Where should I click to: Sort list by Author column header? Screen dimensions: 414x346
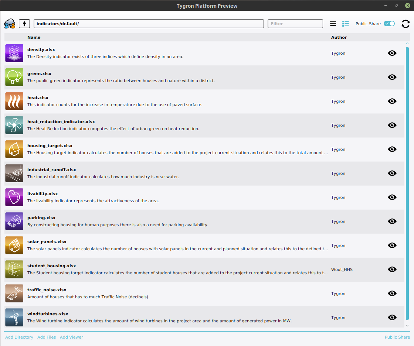(x=339, y=37)
